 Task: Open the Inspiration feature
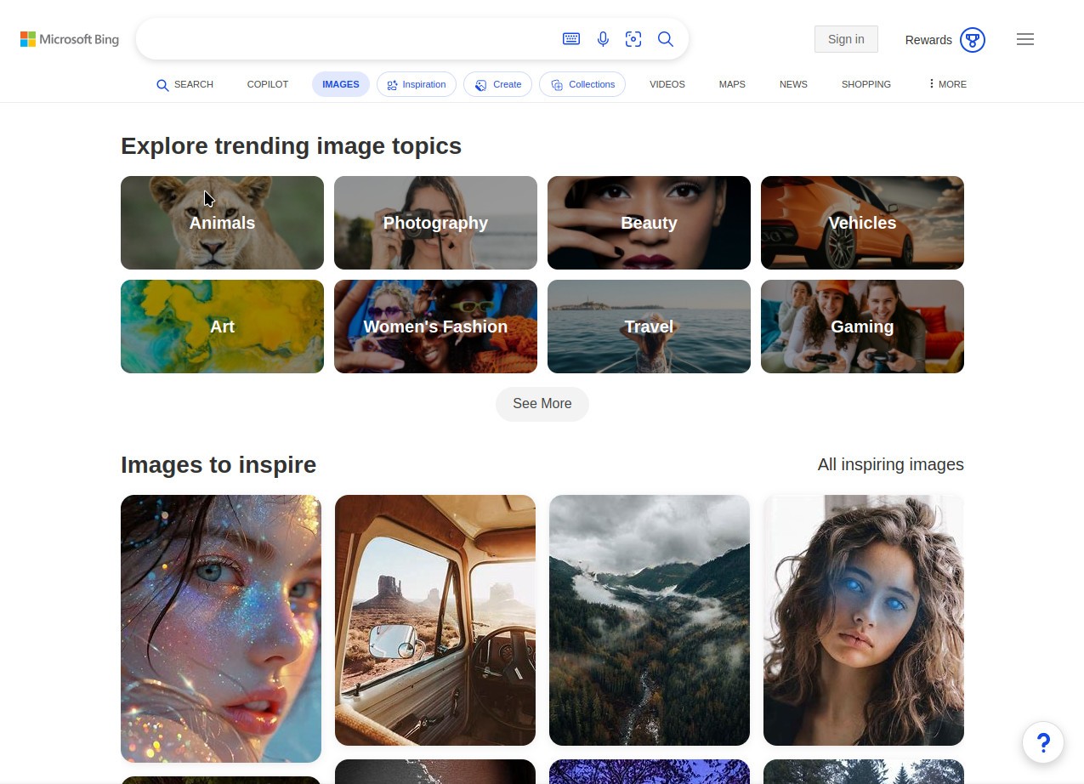(416, 84)
